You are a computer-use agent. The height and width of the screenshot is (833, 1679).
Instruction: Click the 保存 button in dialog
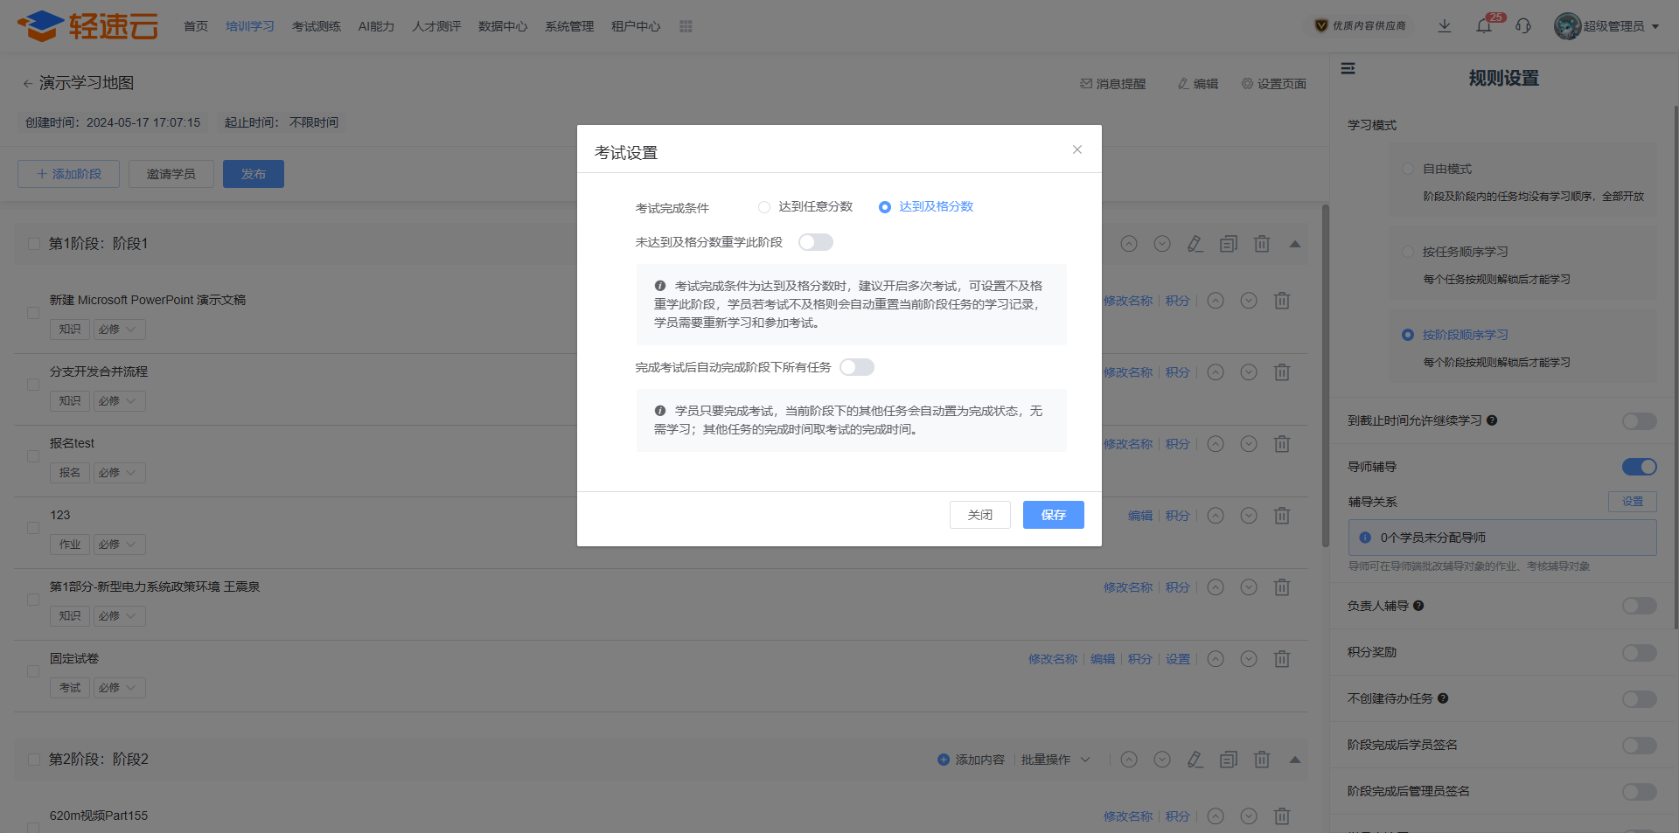pos(1053,515)
